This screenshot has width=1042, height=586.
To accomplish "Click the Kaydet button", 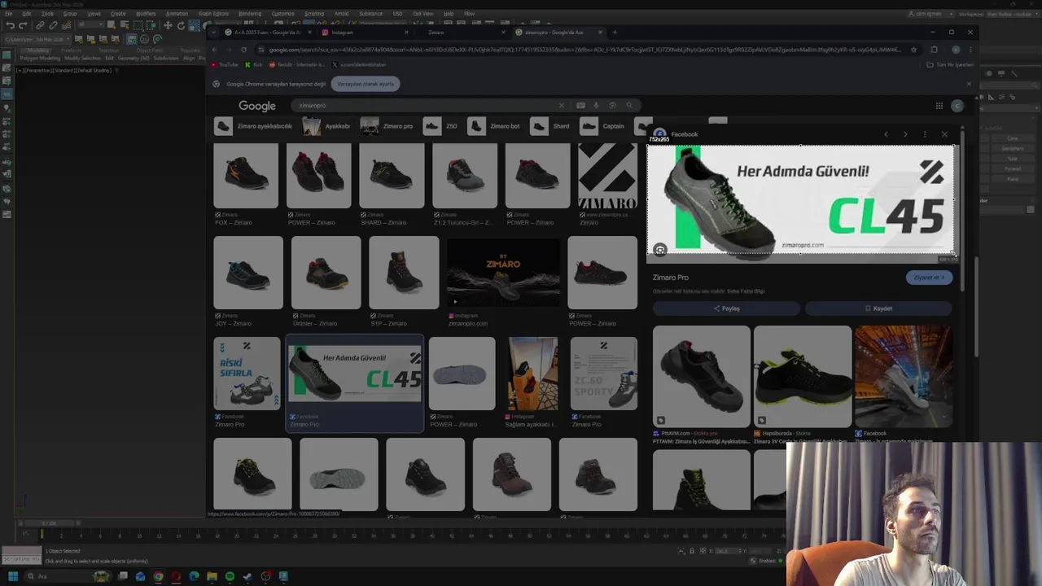I will tap(878, 308).
